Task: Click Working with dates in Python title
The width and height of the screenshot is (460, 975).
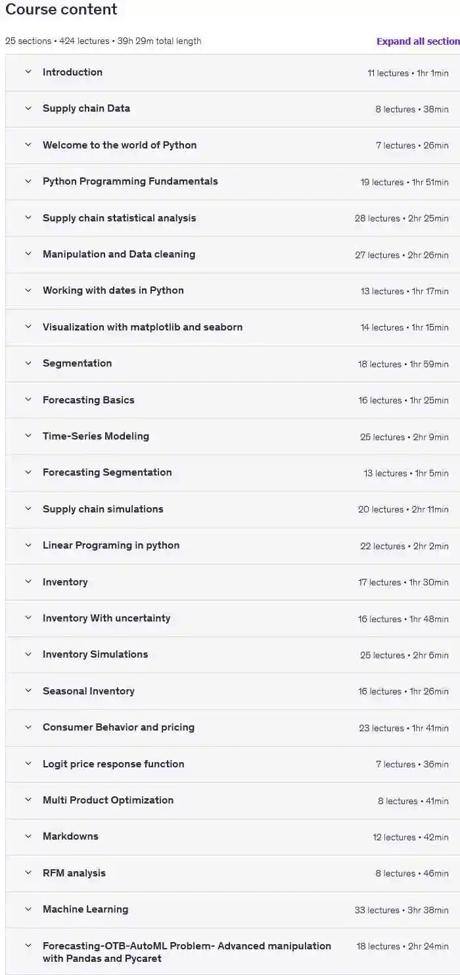Action: point(113,290)
